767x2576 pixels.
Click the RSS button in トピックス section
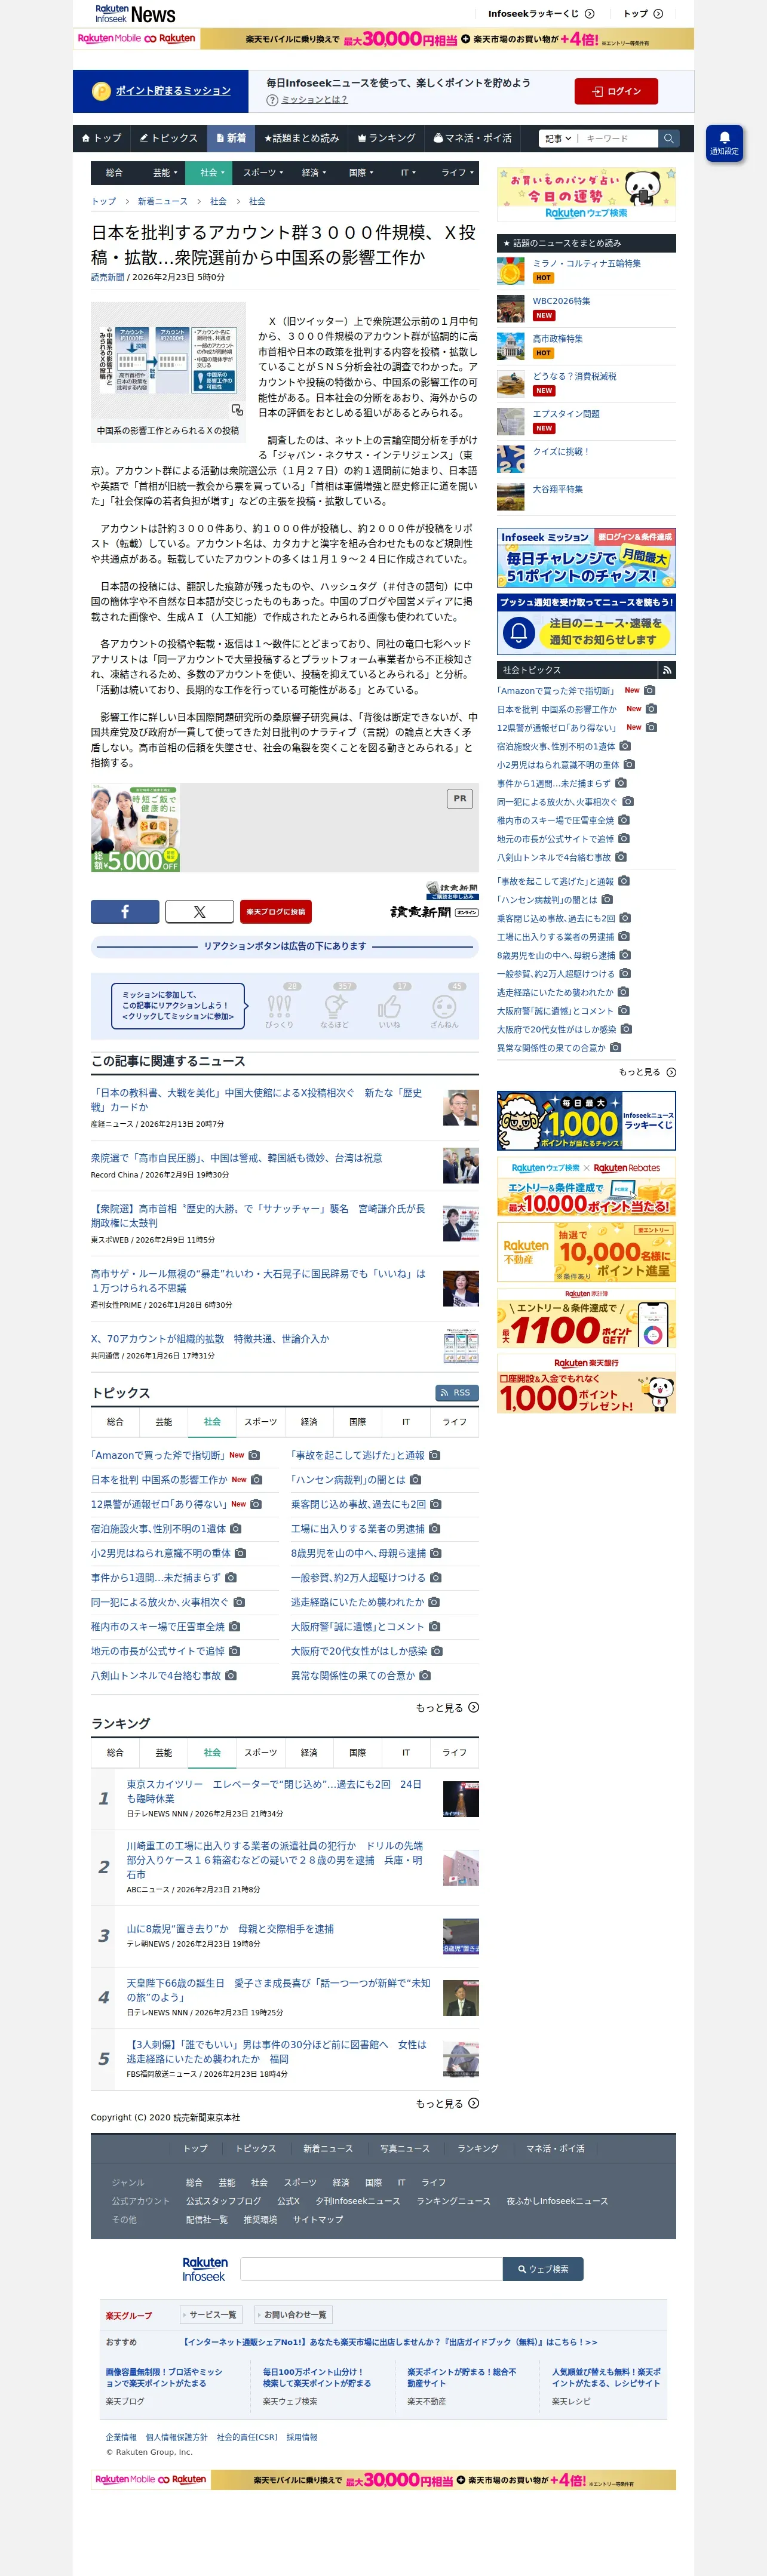456,1393
